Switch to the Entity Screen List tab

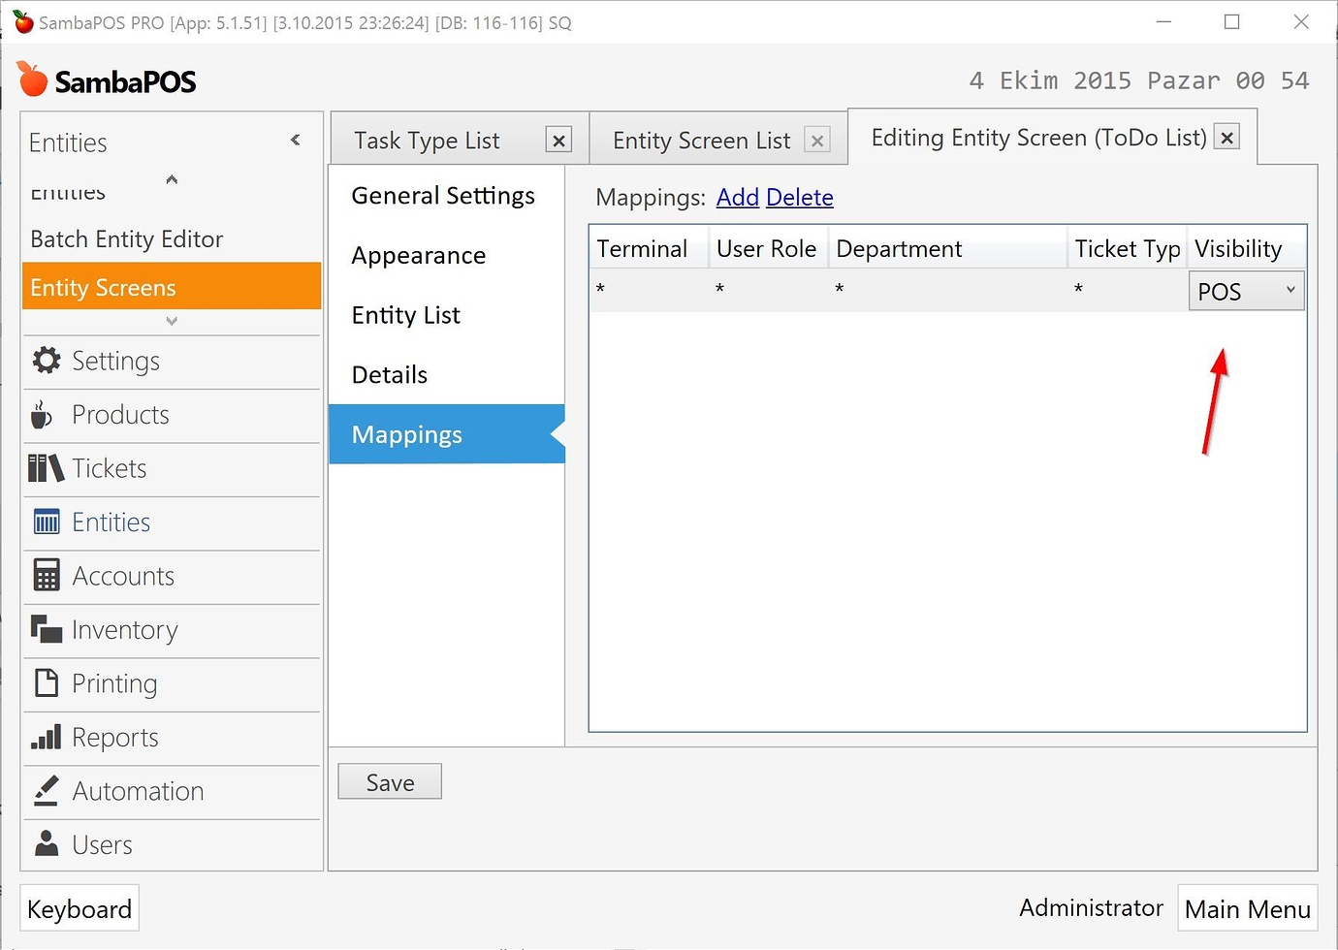point(703,140)
